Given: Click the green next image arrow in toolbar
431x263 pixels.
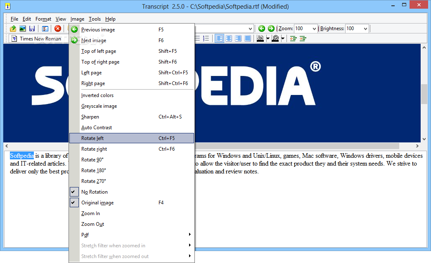Looking at the screenshot, I should [271, 28].
